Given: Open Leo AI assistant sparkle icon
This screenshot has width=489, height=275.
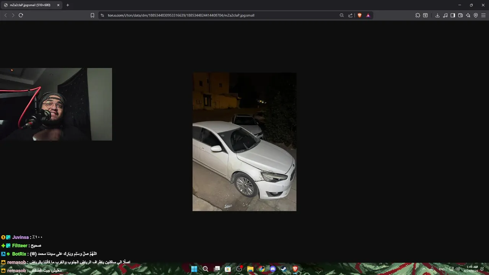Looking at the screenshot, I should tap(468, 15).
